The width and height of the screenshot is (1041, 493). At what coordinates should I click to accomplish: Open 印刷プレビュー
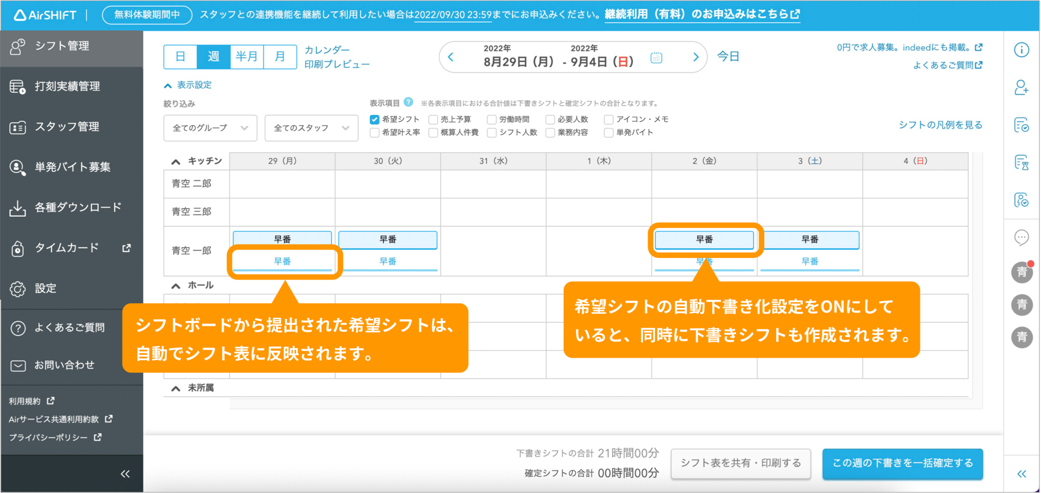337,64
